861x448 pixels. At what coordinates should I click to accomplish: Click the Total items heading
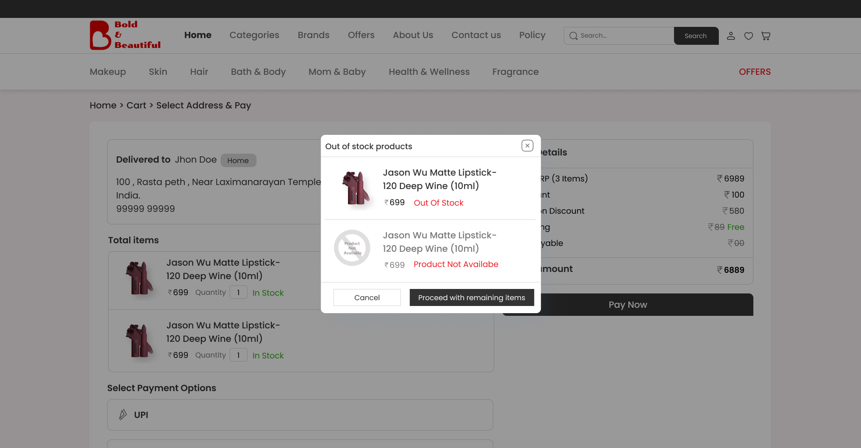pos(133,240)
